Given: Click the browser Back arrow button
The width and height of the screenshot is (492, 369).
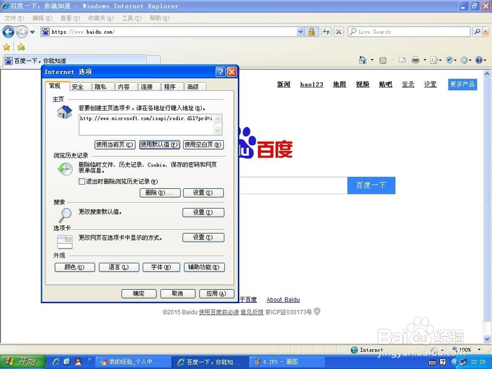Looking at the screenshot, I should tap(8, 31).
